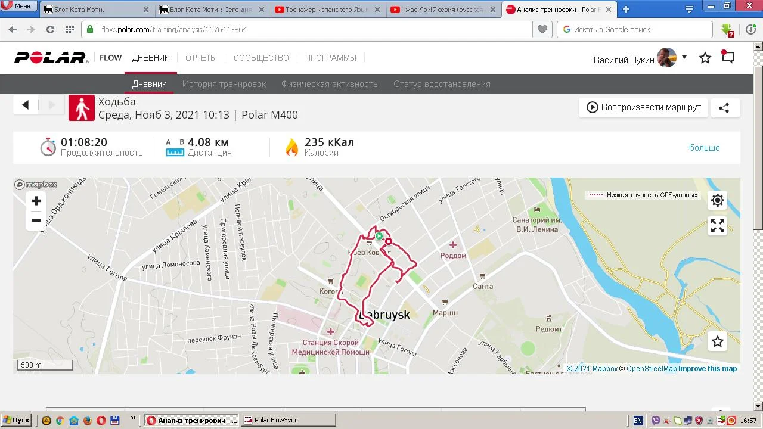Close the Анализ тренировки browser tab
Viewport: 763px width, 429px height.
click(609, 10)
